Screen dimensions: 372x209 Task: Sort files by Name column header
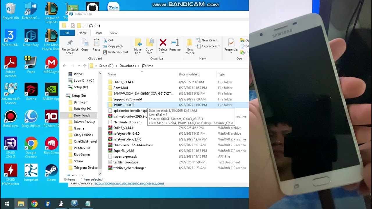coord(112,74)
